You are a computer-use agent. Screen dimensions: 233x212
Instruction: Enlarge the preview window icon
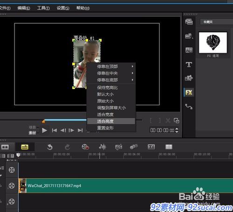[176, 121]
